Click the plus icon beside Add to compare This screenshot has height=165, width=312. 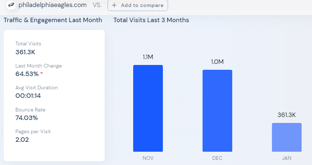tap(114, 5)
